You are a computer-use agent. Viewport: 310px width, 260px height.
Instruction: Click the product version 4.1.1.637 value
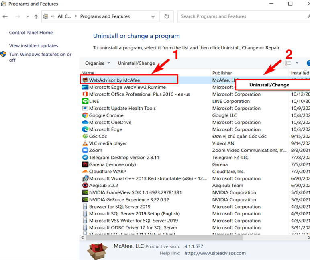[194, 246]
